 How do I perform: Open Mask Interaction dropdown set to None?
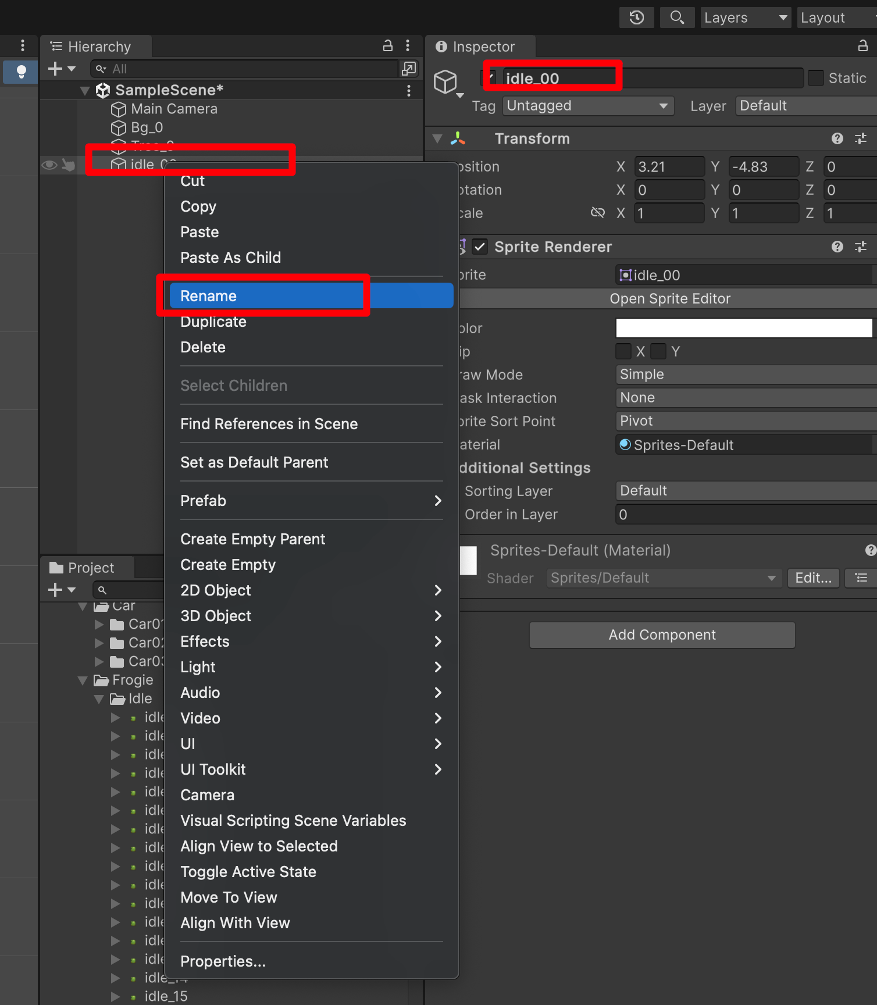(x=746, y=398)
